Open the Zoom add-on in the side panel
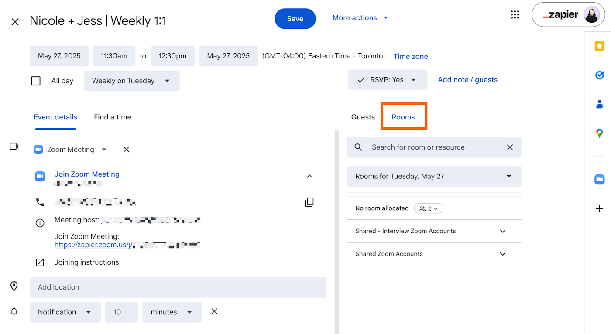 [599, 179]
